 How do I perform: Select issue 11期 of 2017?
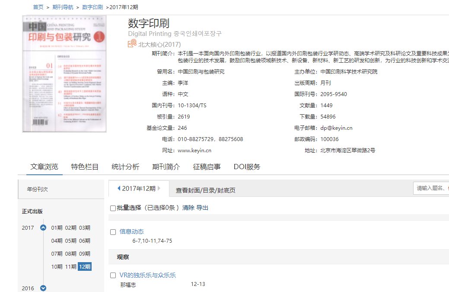tap(70, 266)
